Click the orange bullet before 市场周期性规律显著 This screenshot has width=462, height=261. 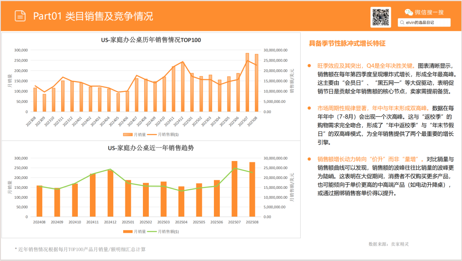pyautogui.click(x=309, y=108)
